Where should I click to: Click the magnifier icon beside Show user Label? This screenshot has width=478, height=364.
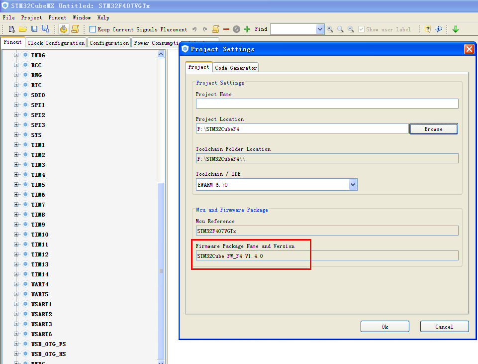351,29
